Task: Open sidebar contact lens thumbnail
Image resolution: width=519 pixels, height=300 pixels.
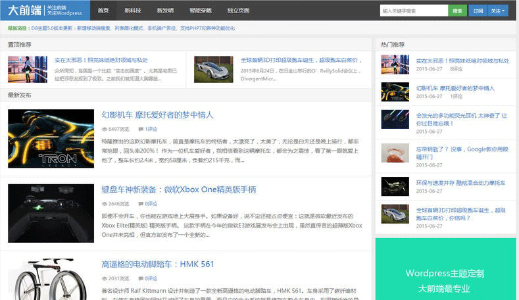Action: 395,153
